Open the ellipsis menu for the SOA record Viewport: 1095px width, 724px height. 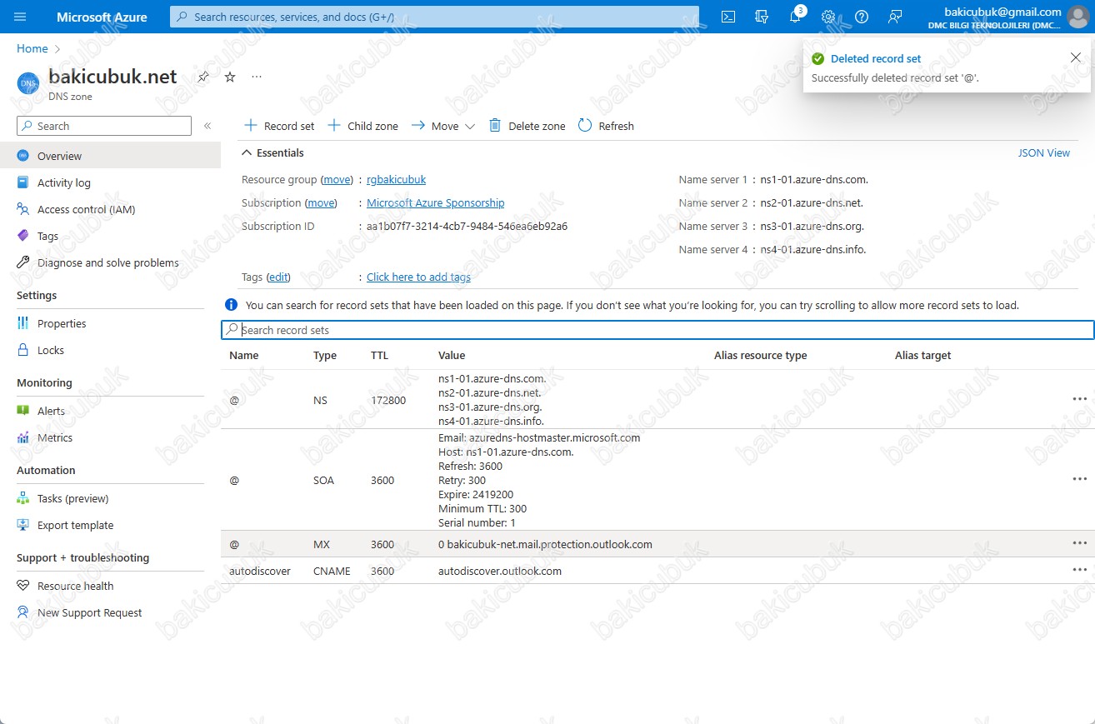[1080, 479]
